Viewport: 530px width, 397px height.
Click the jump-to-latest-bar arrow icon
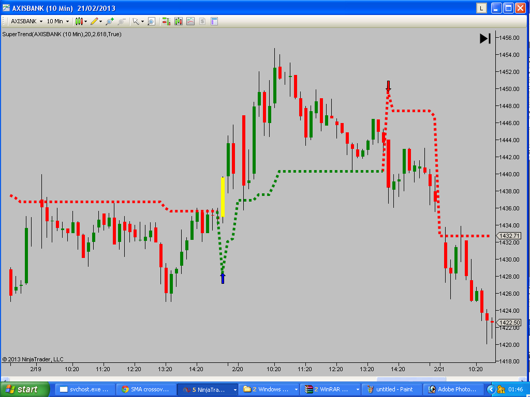tap(485, 38)
